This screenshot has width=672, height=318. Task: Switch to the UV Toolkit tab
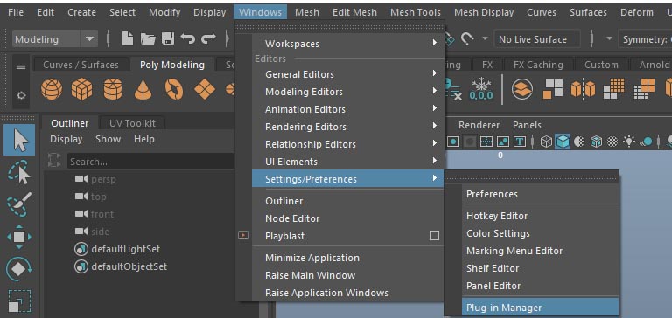point(132,123)
